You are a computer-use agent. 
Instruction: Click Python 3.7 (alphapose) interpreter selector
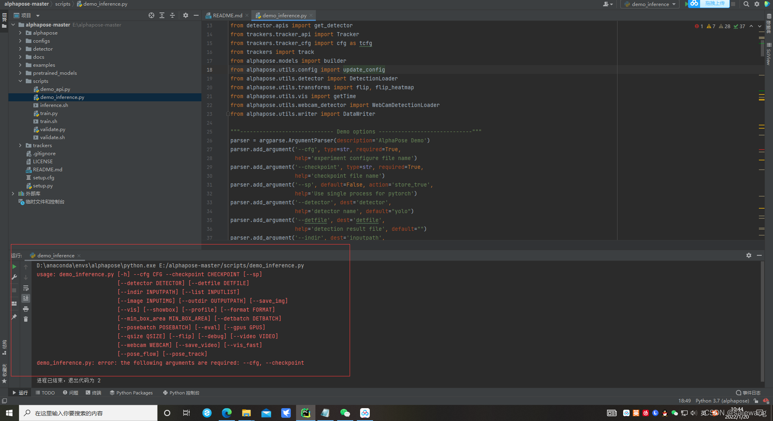(722, 401)
